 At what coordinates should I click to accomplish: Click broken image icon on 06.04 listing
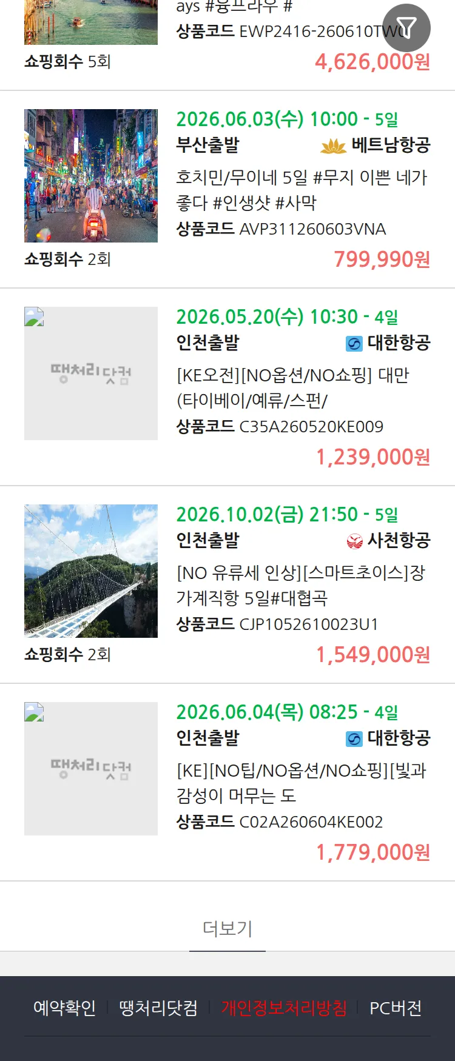tap(34, 712)
